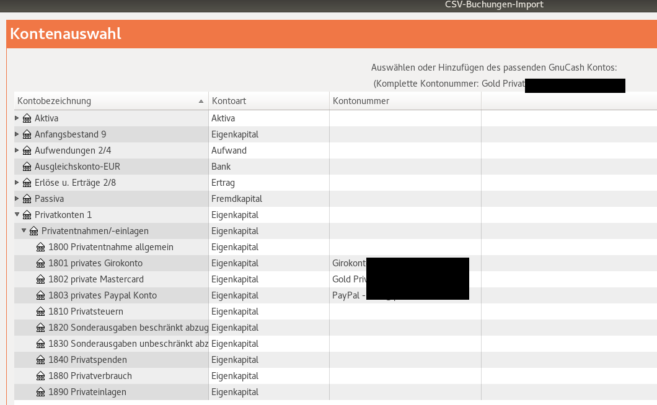The width and height of the screenshot is (657, 405).
Task: Choose the 1801 privates Girokonto account
Action: coord(335,263)
